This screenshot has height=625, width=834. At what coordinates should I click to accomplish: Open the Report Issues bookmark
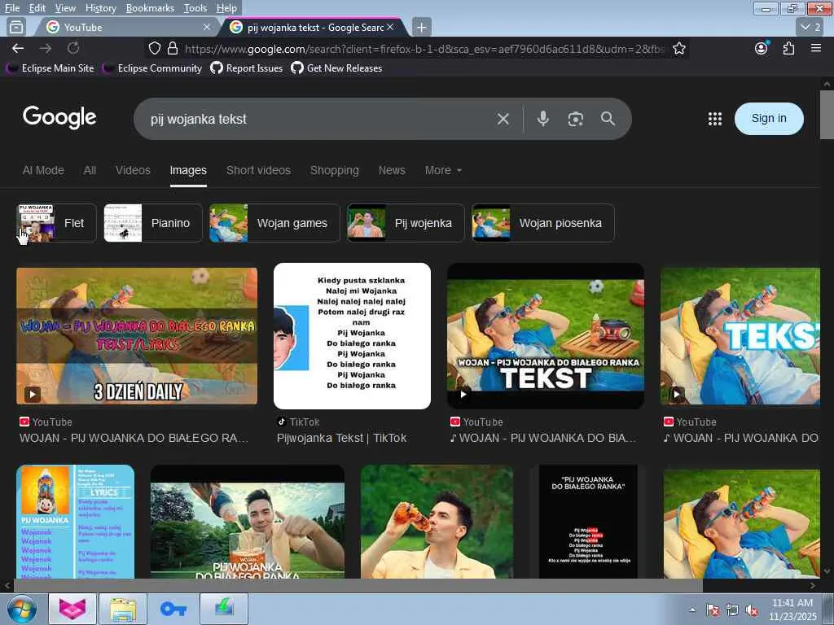click(x=247, y=68)
